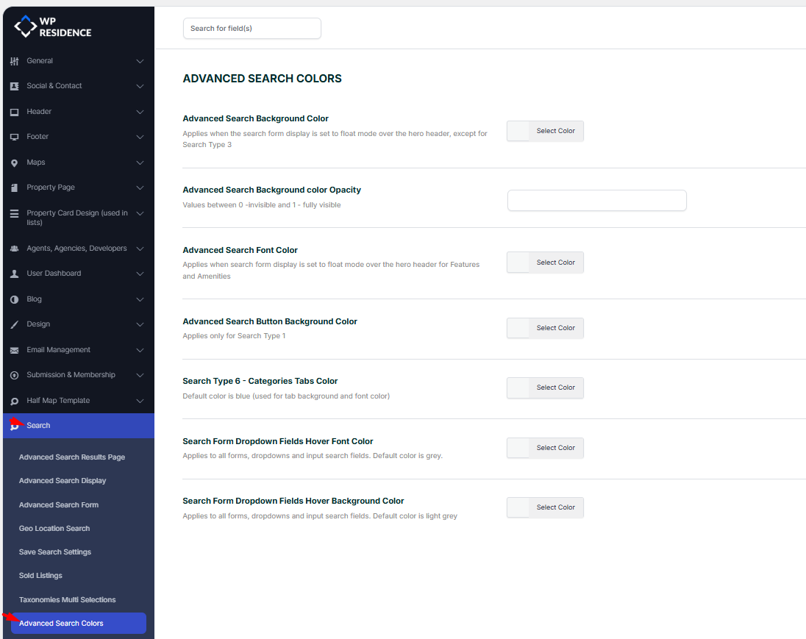Image resolution: width=806 pixels, height=639 pixels.
Task: Open Advanced Search Results Page submenu
Action: pos(72,457)
